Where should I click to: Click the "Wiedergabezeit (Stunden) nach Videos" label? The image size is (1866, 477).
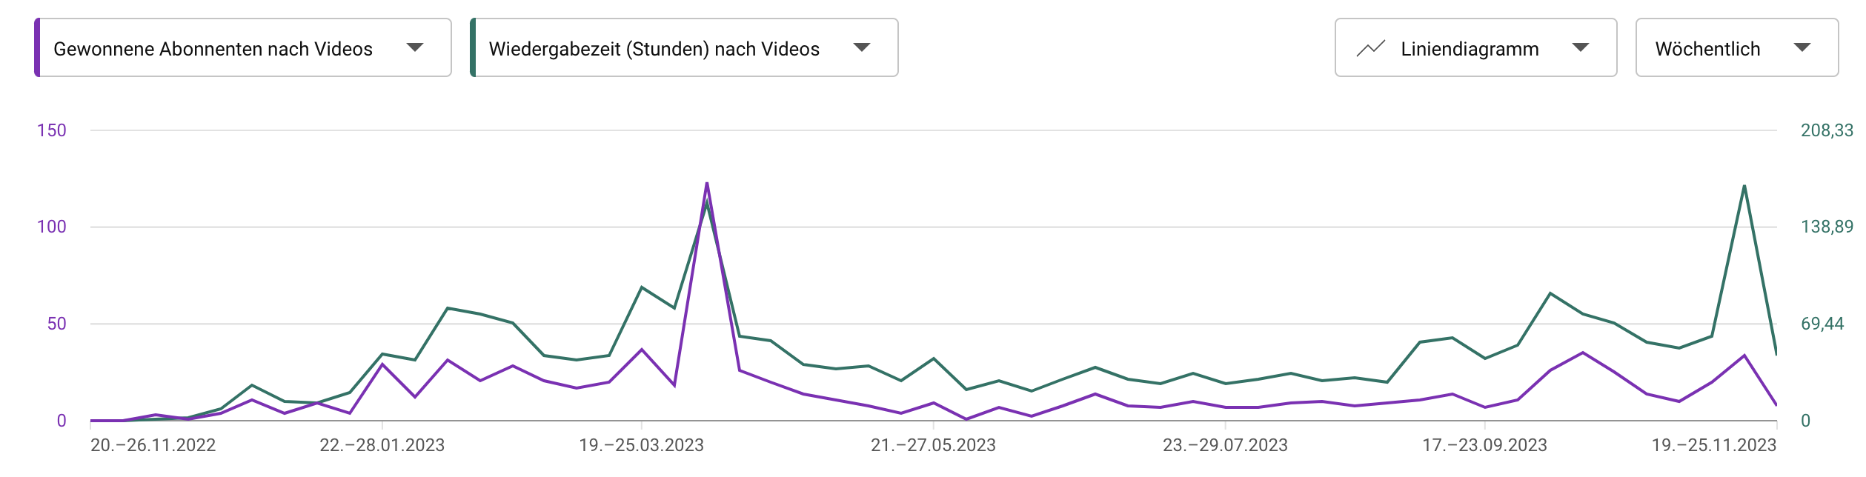coord(654,49)
